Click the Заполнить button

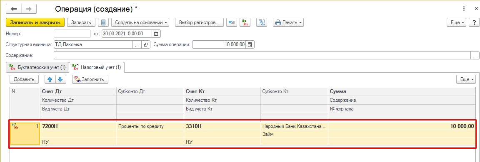coord(90,79)
